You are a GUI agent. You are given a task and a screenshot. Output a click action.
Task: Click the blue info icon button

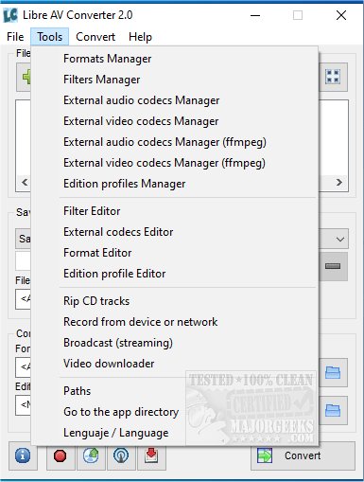(x=23, y=455)
